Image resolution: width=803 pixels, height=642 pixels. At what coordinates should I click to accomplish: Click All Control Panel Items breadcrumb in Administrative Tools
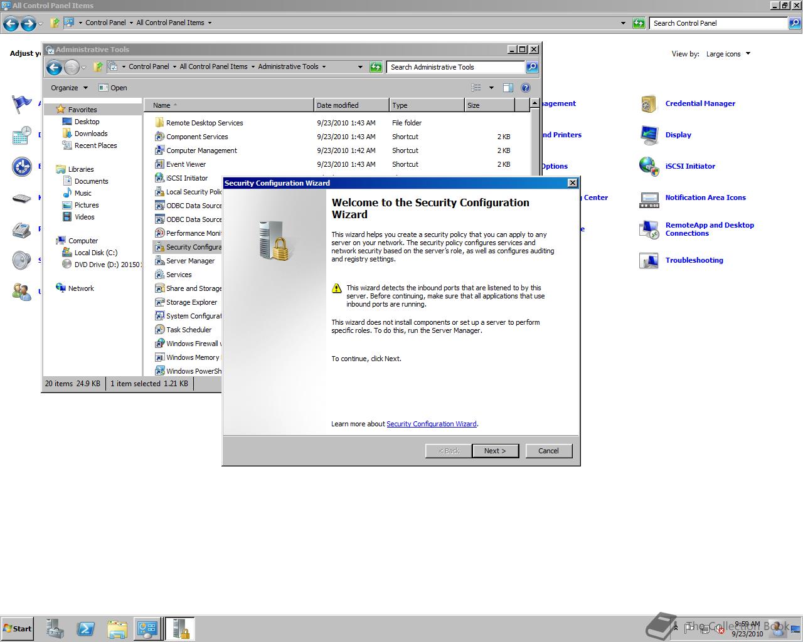pos(213,66)
